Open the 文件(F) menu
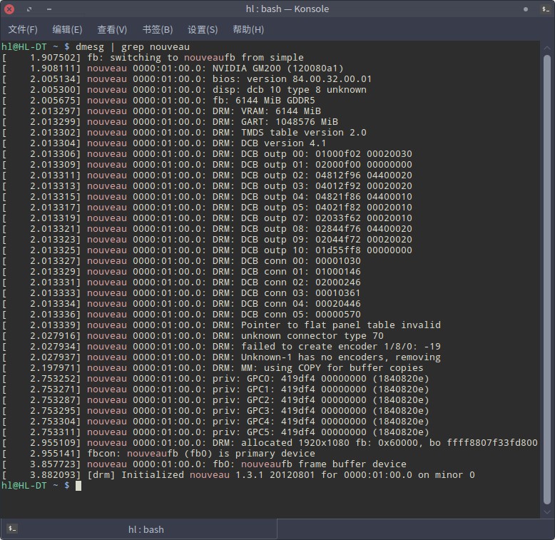This screenshot has width=555, height=540. [x=23, y=29]
